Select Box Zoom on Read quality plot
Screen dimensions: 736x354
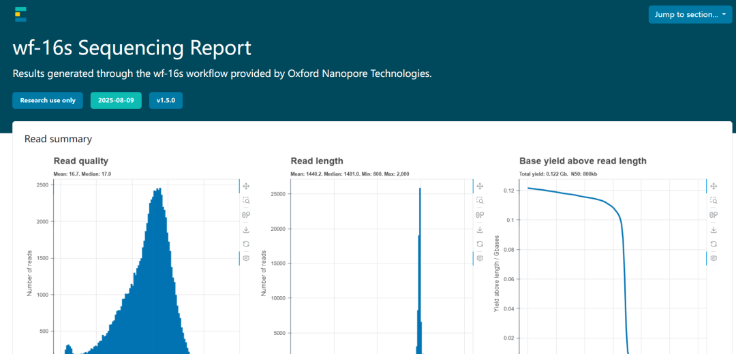click(246, 200)
